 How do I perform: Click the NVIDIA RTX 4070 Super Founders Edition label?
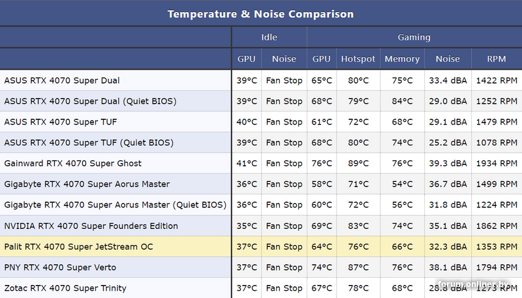click(x=91, y=226)
